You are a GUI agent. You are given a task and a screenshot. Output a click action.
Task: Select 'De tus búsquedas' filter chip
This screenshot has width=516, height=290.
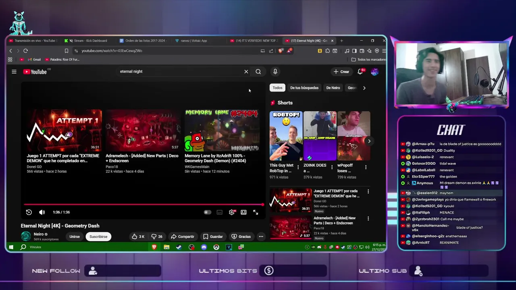304,88
